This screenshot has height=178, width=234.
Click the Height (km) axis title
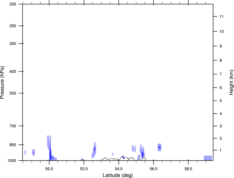(x=231, y=82)
